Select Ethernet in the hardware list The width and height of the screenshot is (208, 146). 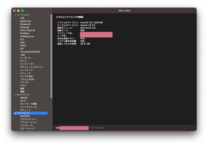coord(25,27)
